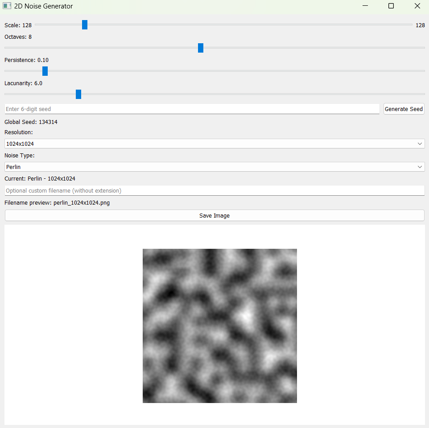Click the generated Perlin noise preview image

coord(219,325)
